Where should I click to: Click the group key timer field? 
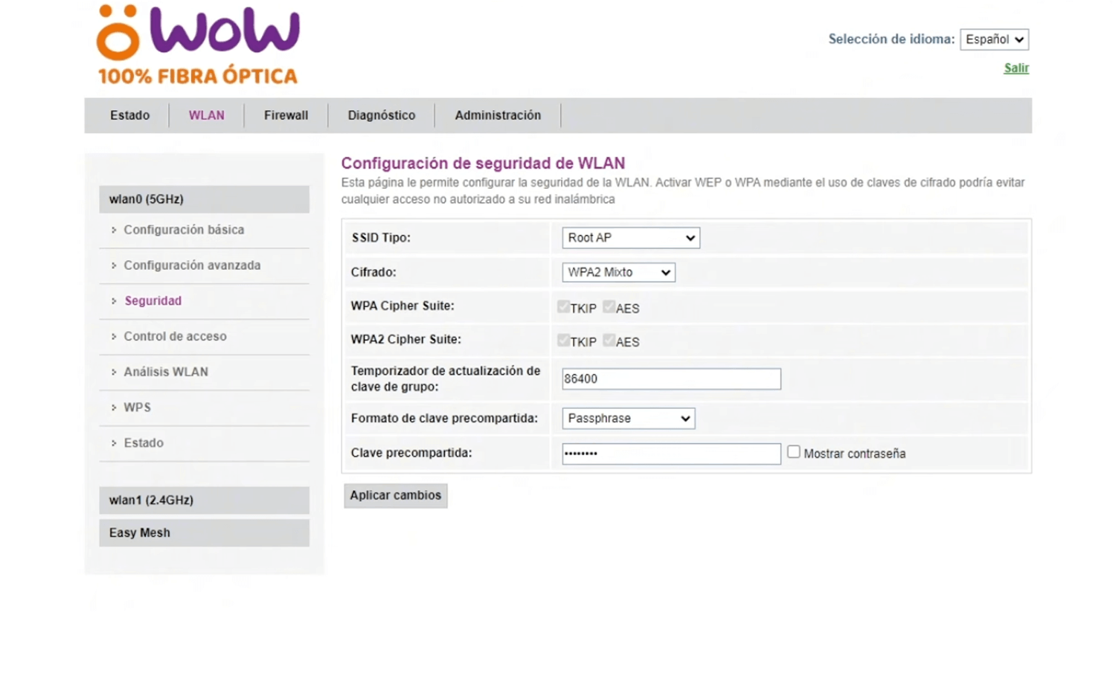[670, 379]
